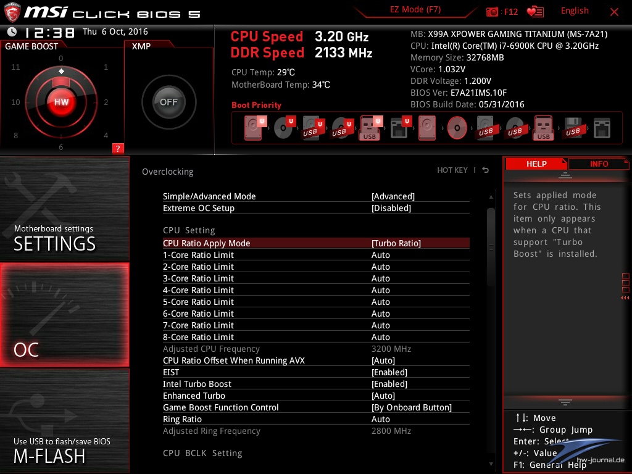Viewport: 632px width, 474px height.
Task: Toggle Intel Turbo Boost Enabled setting
Action: 389,384
